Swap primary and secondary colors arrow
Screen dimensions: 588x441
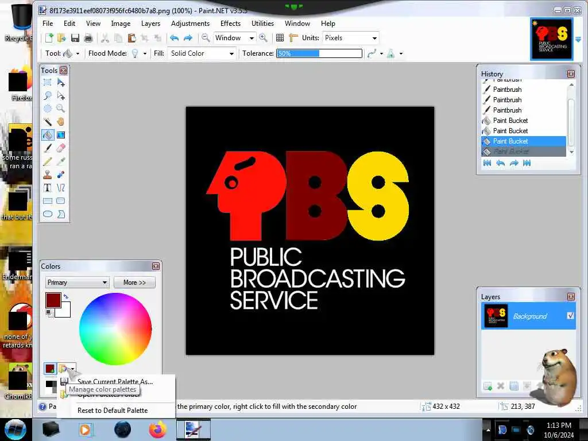point(66,297)
